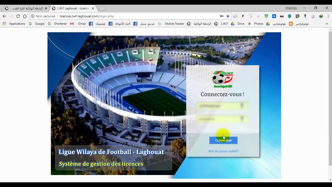Click the green globe download extension
Viewport: 332px width, 187px height.
click(321, 16)
